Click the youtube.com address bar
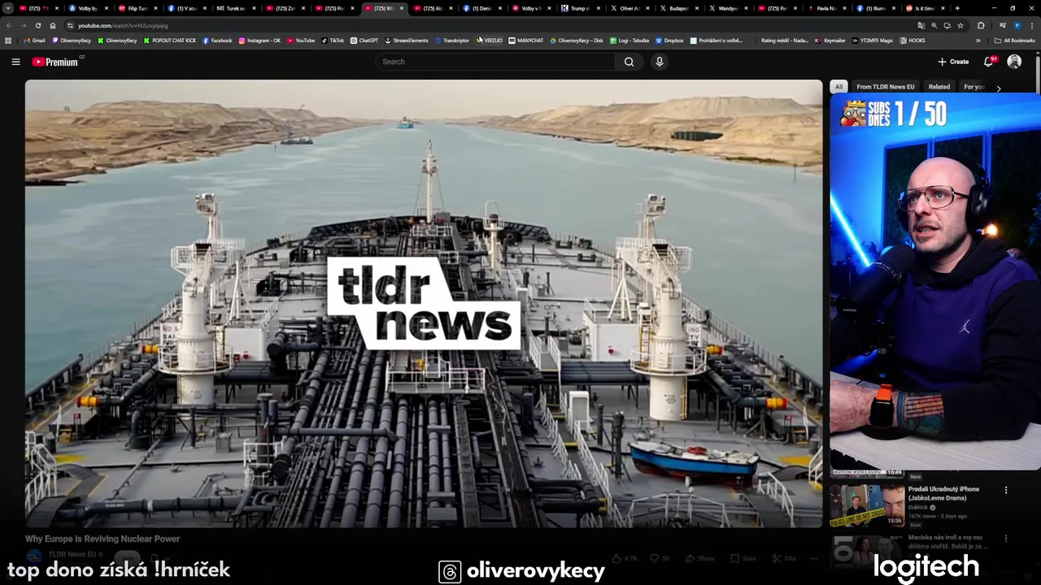 pyautogui.click(x=488, y=25)
